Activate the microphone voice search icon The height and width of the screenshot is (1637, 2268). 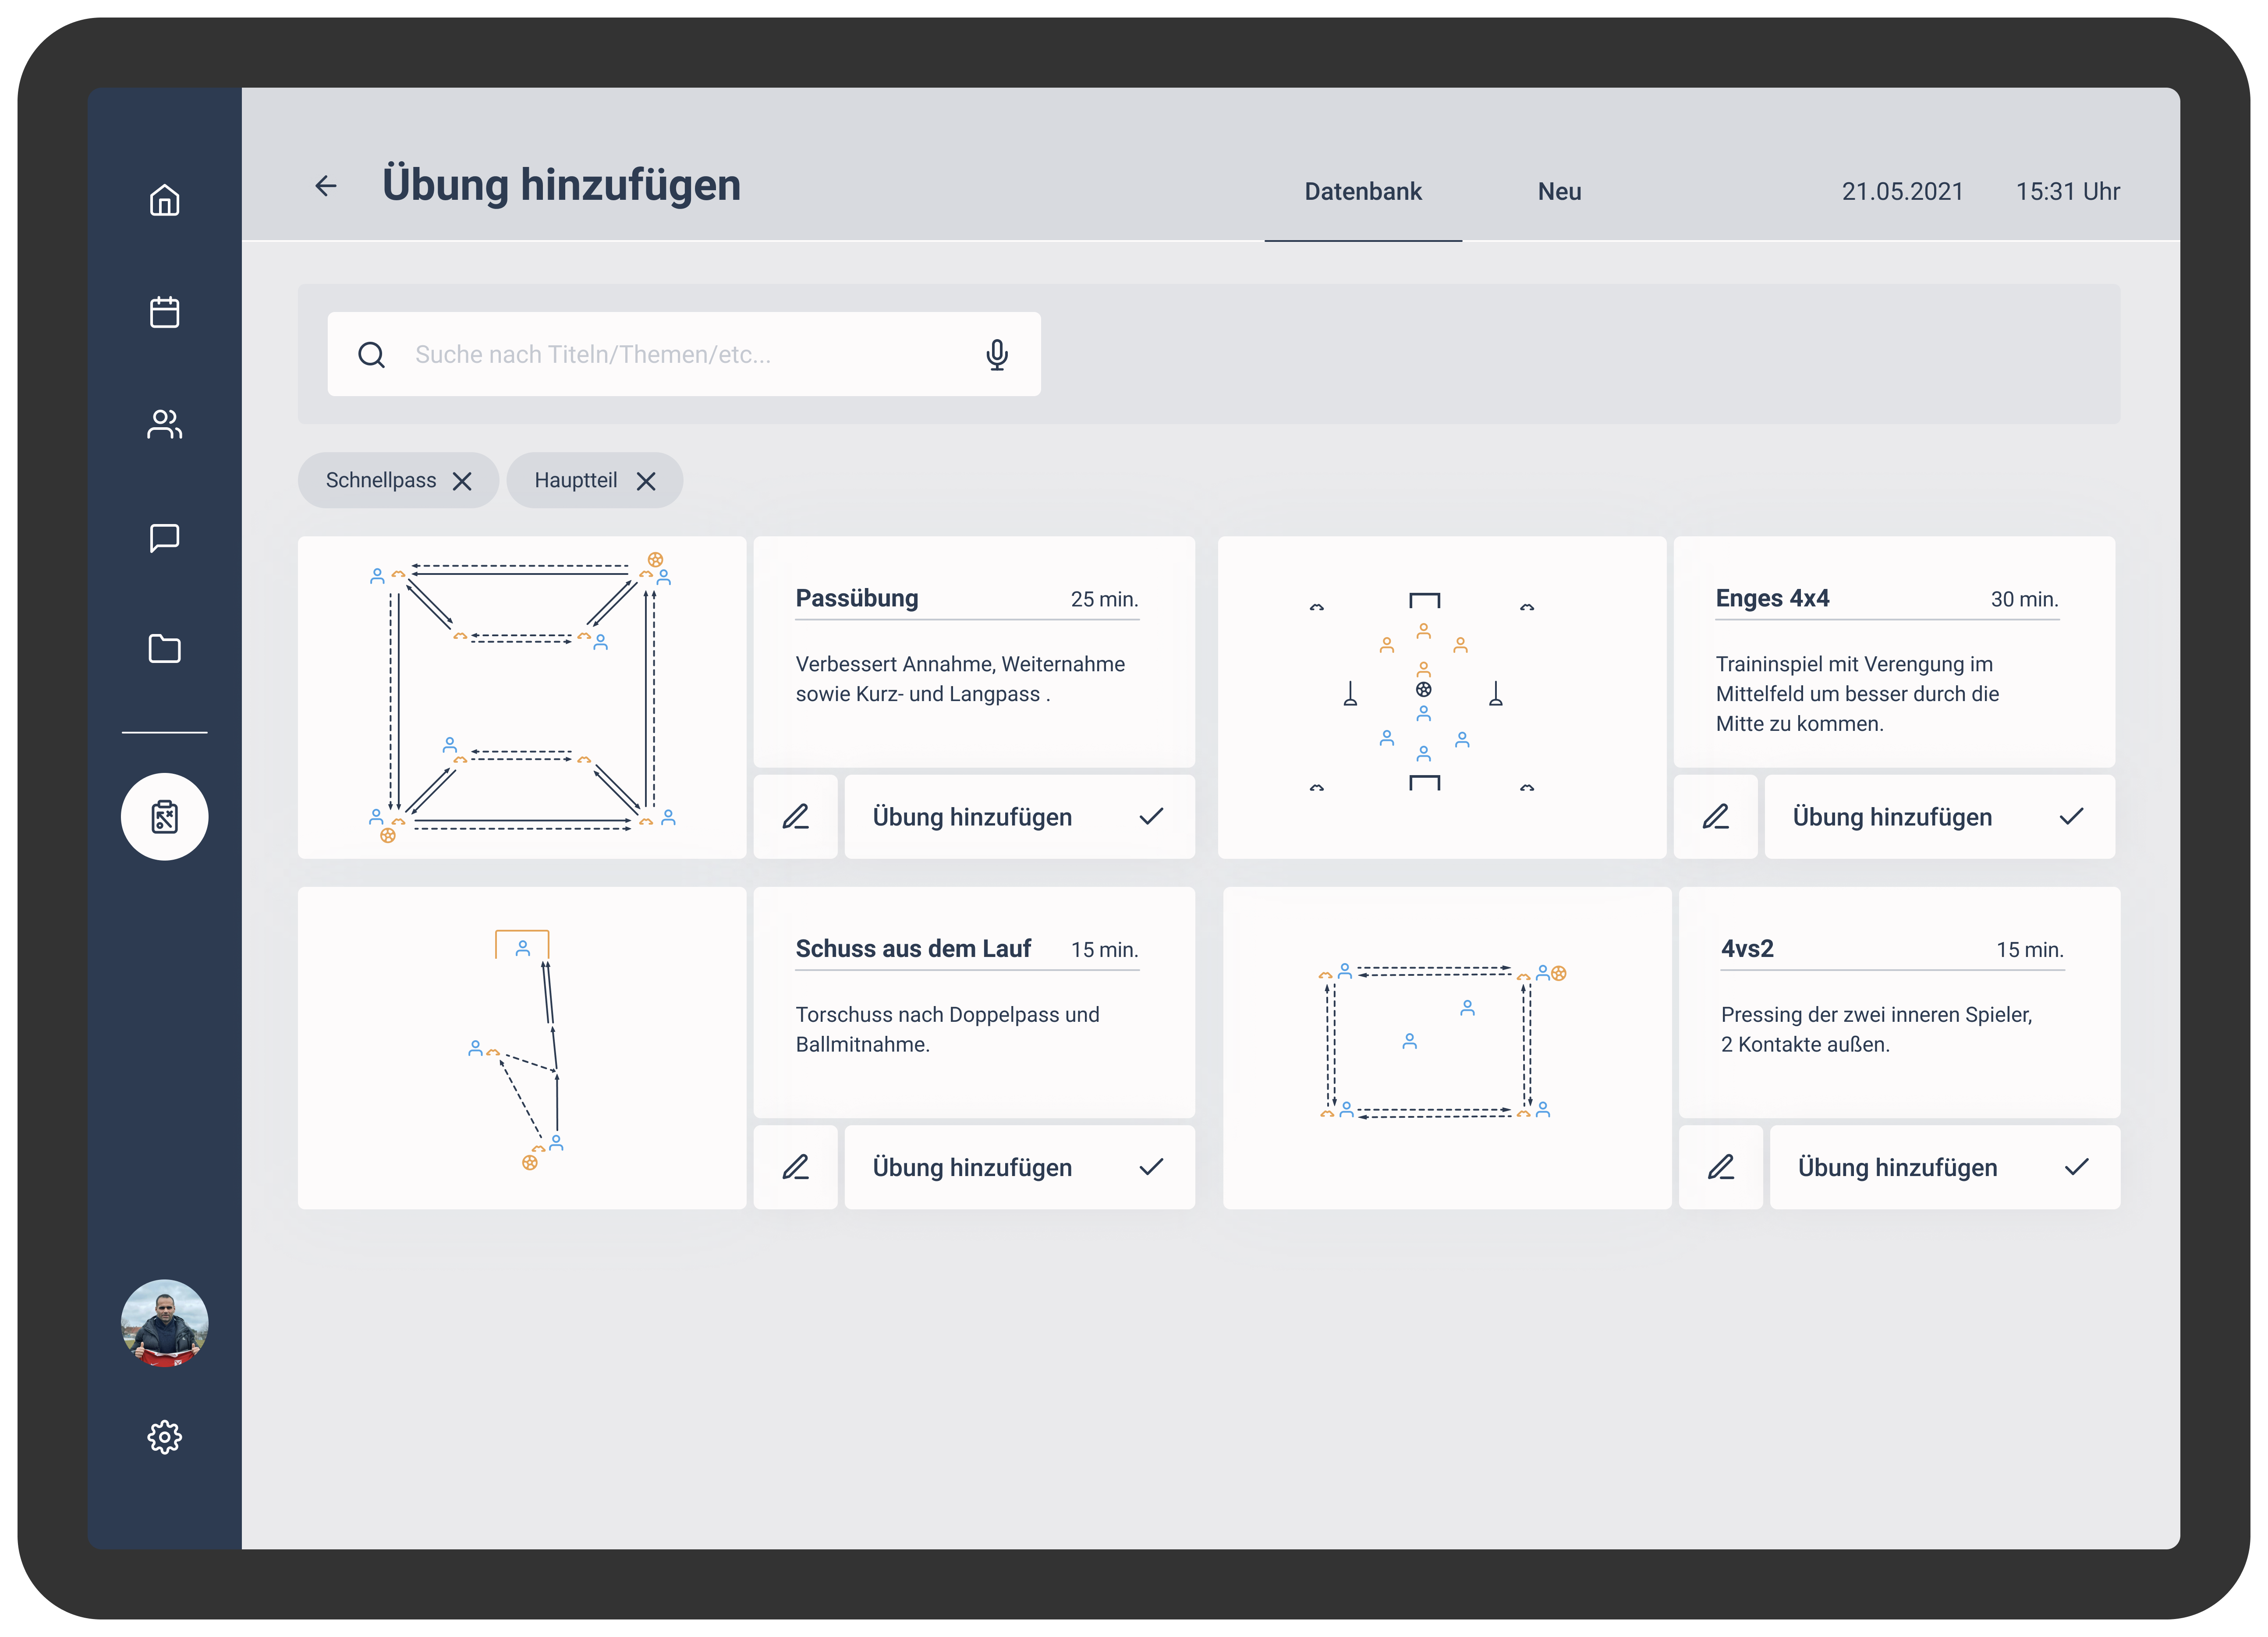pyautogui.click(x=997, y=355)
